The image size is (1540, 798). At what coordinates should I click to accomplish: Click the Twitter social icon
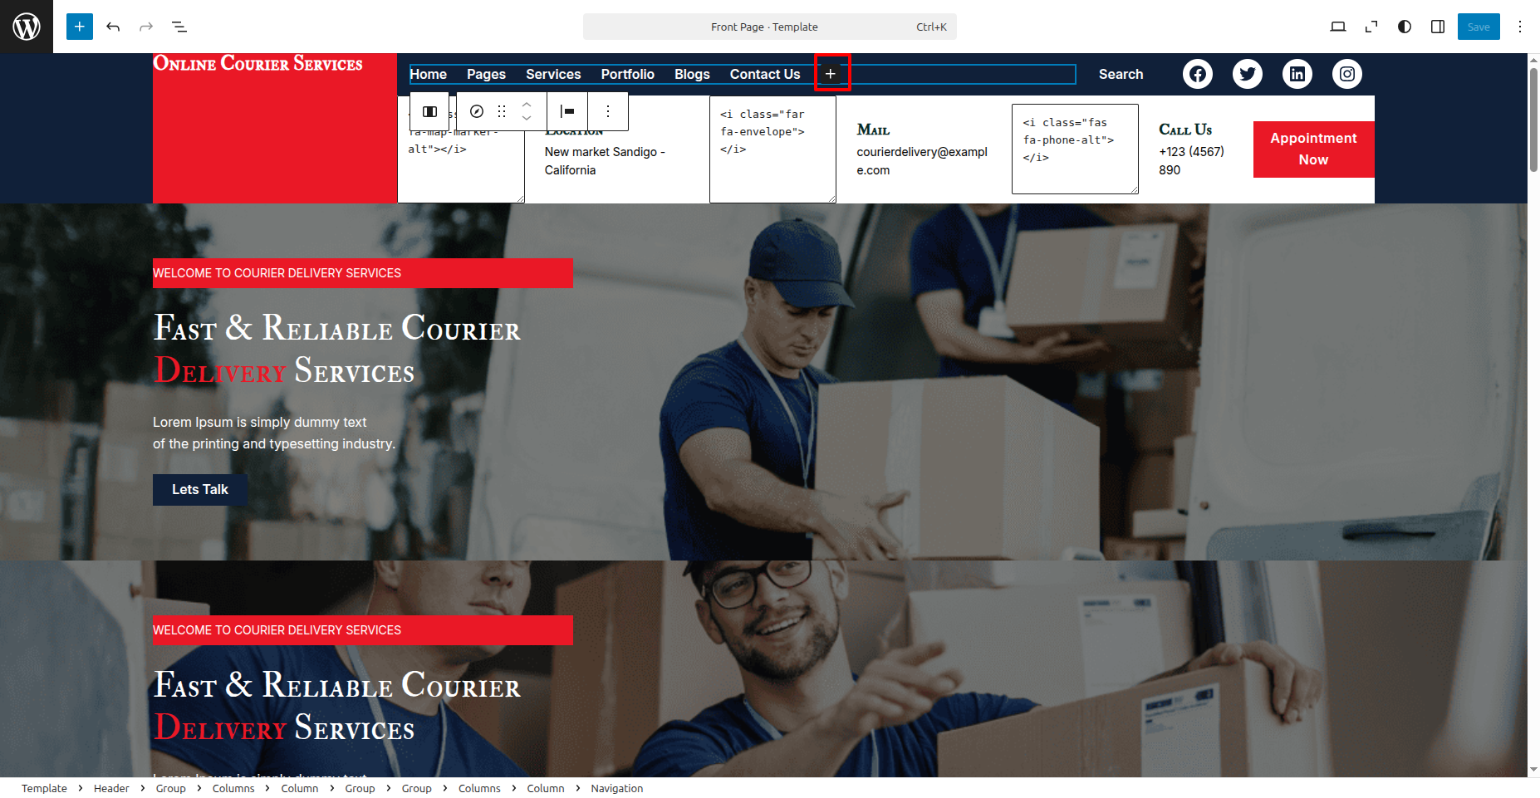pos(1247,74)
